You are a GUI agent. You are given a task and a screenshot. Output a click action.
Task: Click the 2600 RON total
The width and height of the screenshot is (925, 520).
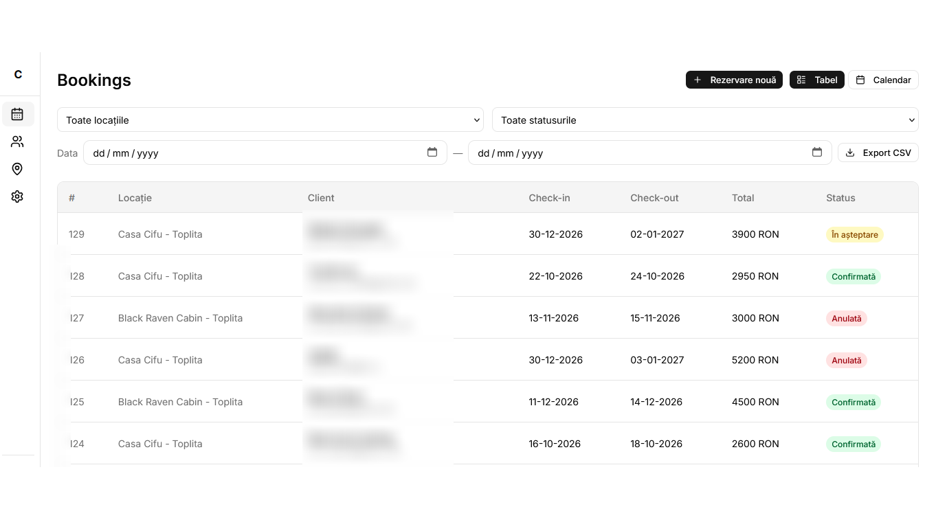point(755,444)
